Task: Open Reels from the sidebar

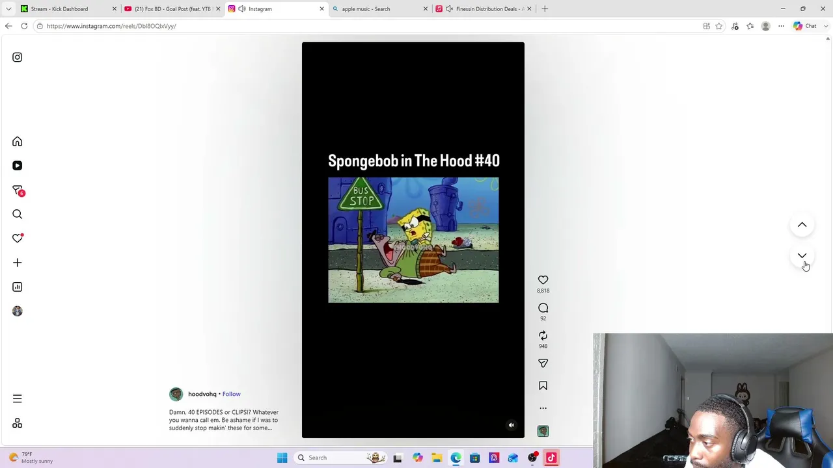Action: (18, 166)
